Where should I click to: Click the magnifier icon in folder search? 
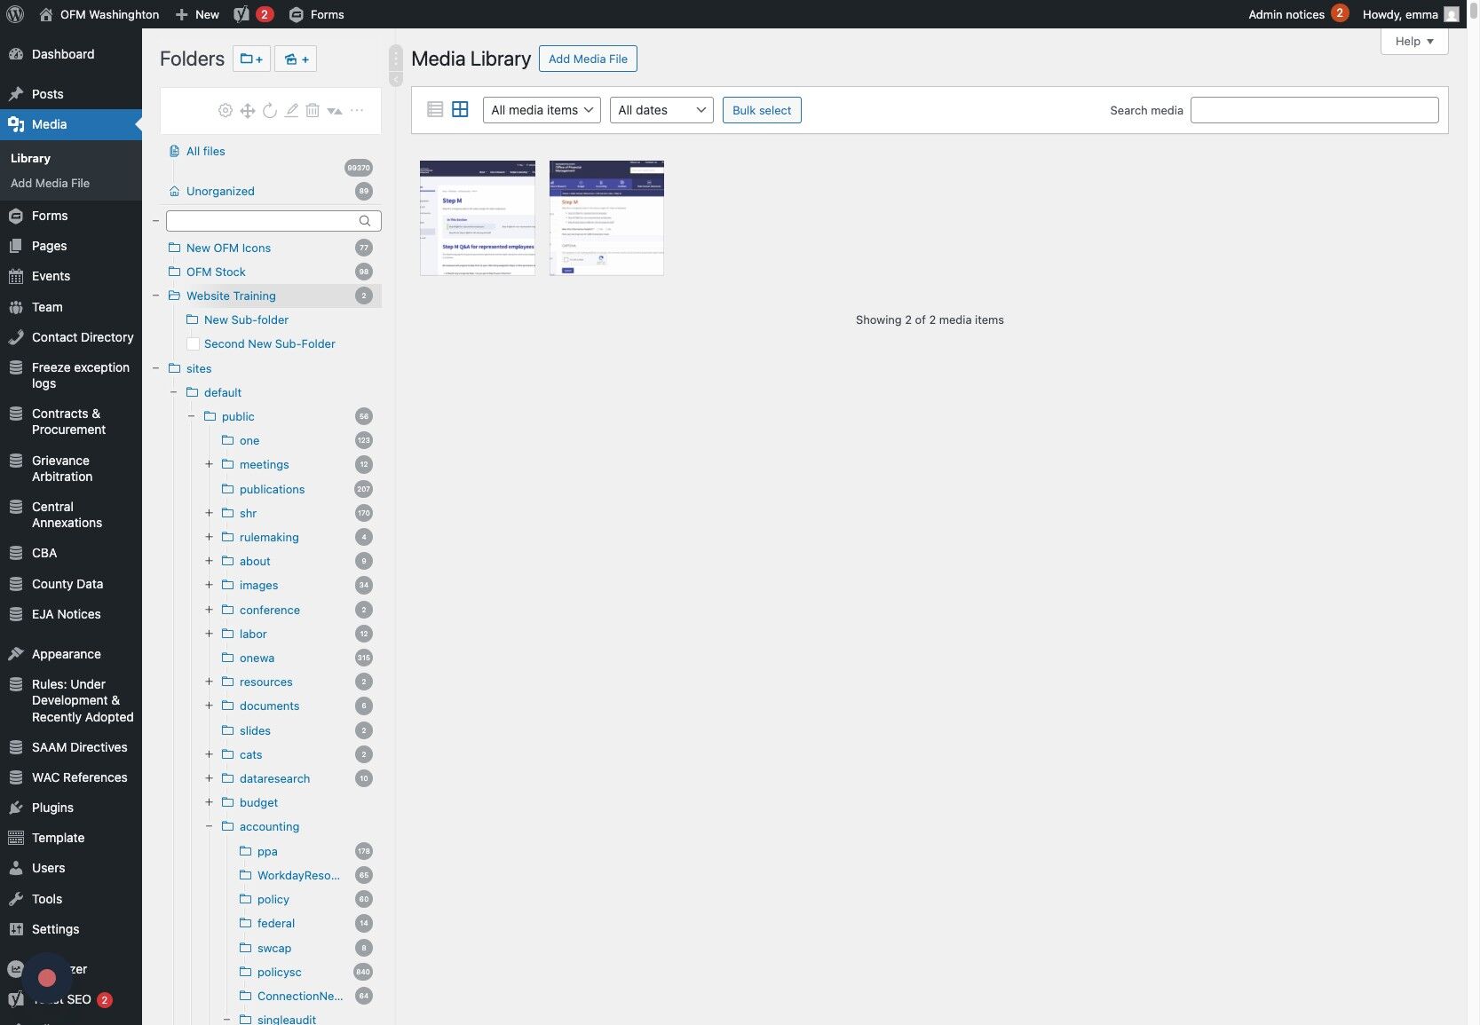(365, 220)
